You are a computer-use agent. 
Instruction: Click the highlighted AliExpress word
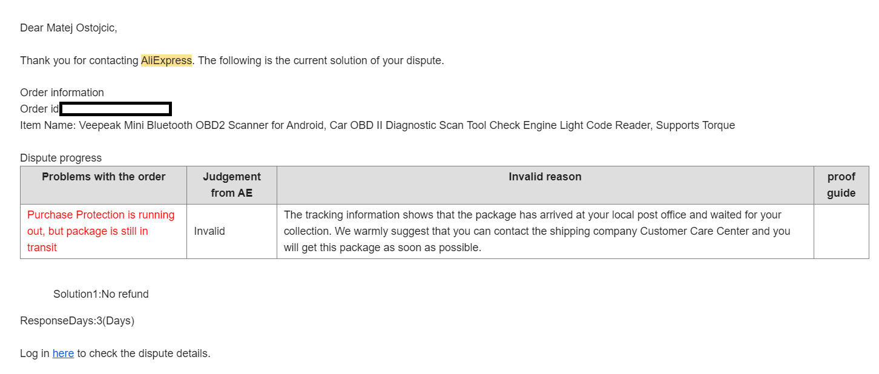[x=166, y=61]
